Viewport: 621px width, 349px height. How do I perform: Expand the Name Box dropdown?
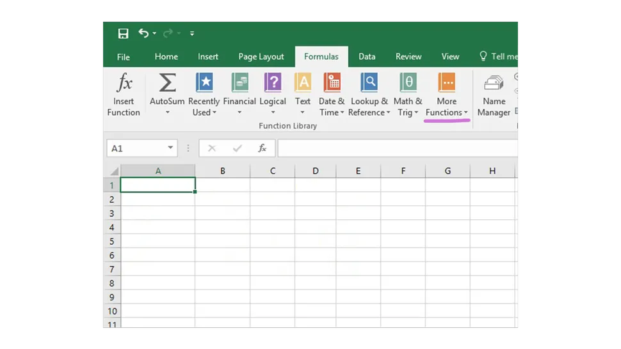click(170, 148)
